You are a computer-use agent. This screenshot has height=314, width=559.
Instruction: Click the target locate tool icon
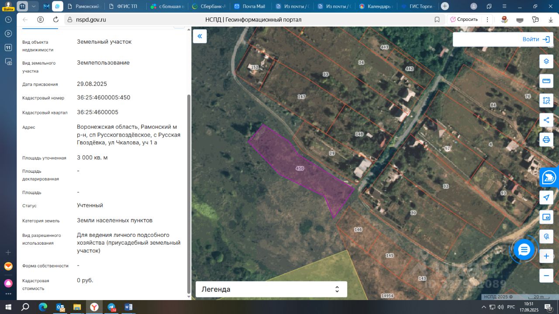pos(546,237)
